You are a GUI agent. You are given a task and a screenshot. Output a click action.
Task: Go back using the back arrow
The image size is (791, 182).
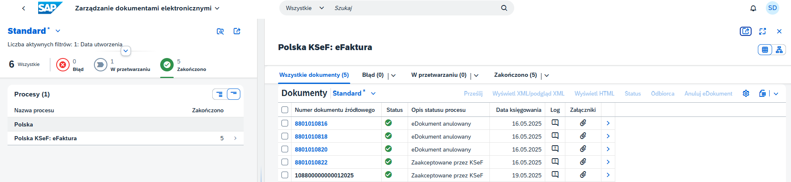[x=23, y=8]
